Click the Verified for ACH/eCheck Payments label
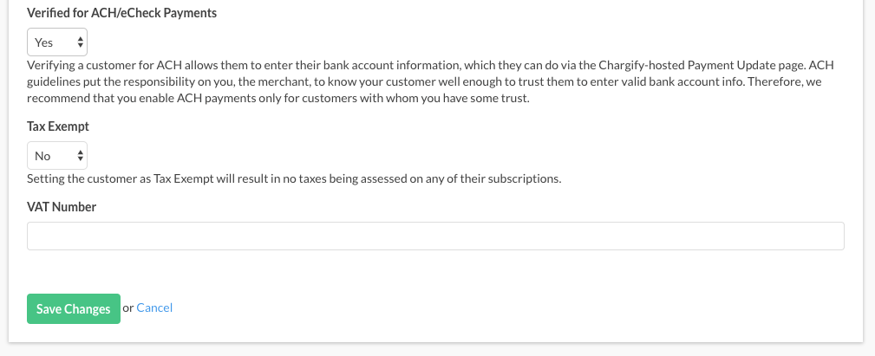Image resolution: width=875 pixels, height=356 pixels. point(121,13)
